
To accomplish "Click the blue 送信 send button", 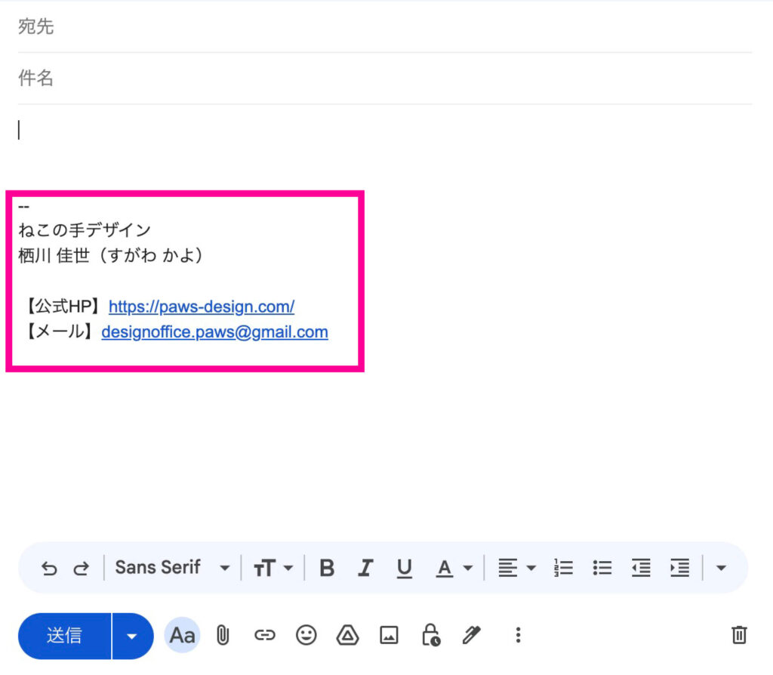I will (65, 636).
